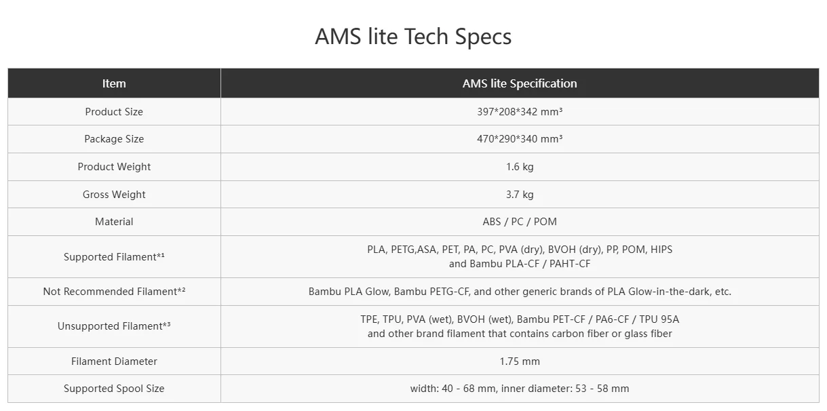The width and height of the screenshot is (827, 411).
Task: Click the "Supported Spool Size" row label
Action: (x=114, y=389)
